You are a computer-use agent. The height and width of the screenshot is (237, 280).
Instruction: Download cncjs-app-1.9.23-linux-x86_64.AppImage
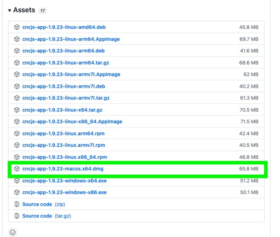pyautogui.click(x=72, y=121)
